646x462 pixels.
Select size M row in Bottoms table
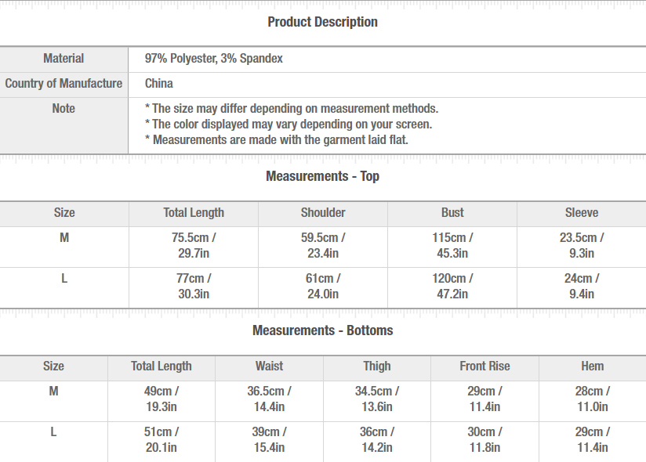[323, 401]
